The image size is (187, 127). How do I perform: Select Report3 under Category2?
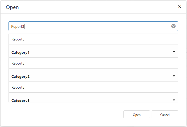tap(93, 87)
